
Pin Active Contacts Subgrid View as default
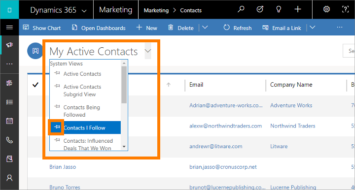click(x=57, y=86)
